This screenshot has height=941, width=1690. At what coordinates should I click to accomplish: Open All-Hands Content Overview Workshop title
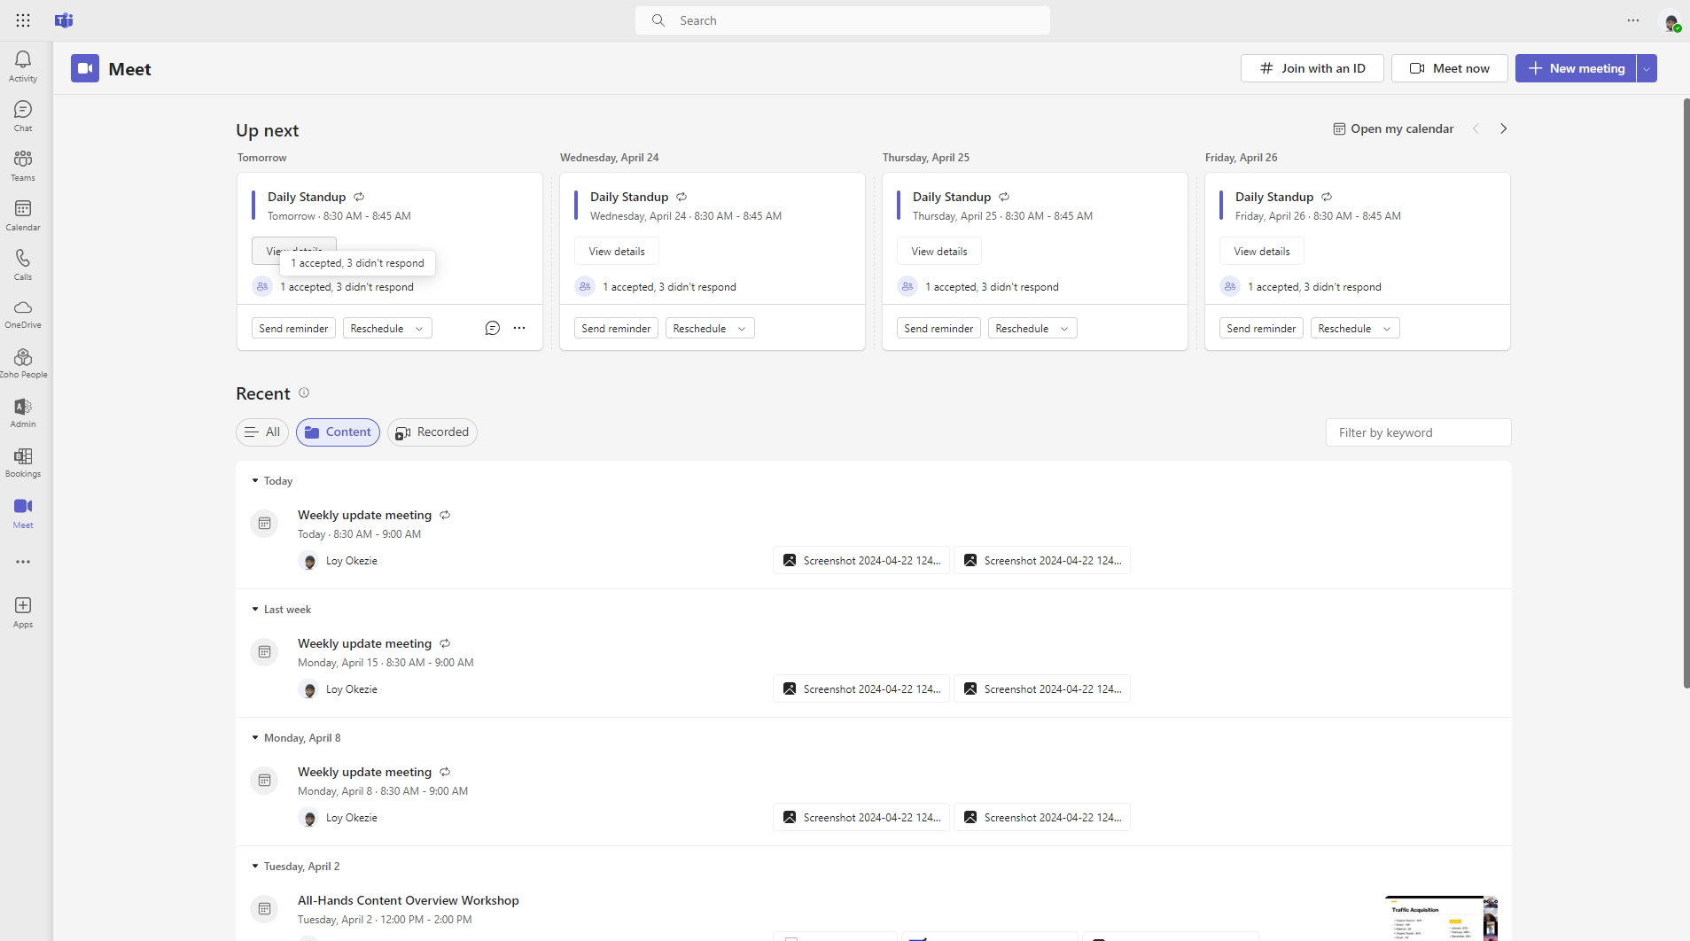click(x=409, y=900)
